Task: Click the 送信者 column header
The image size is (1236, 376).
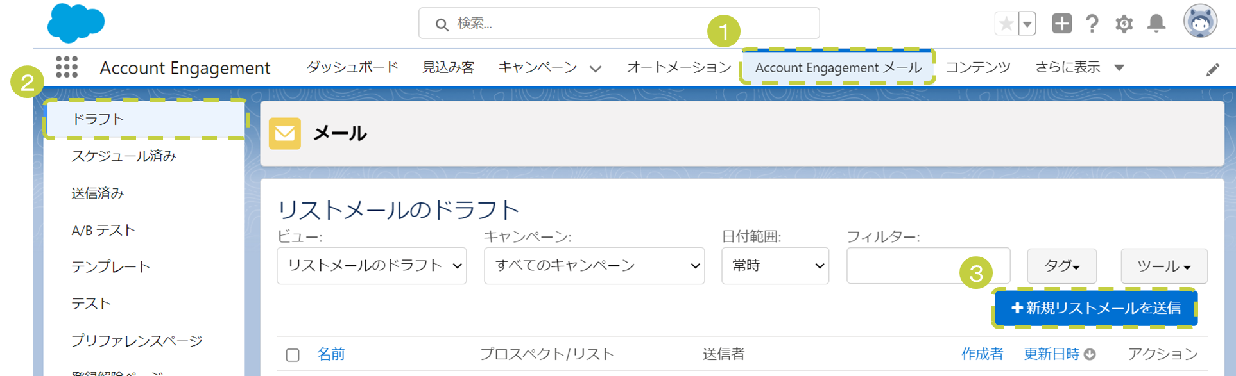Action: pyautogui.click(x=723, y=354)
